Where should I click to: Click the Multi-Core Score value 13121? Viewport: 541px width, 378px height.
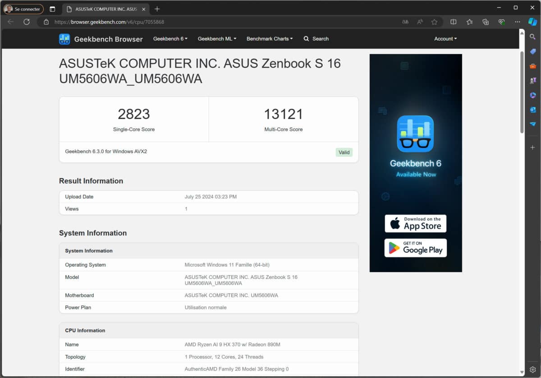pyautogui.click(x=284, y=114)
